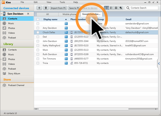Viewport: 161px width, 116px height.
Task: Toggle Display name sort arrow
Action: coord(66,19)
